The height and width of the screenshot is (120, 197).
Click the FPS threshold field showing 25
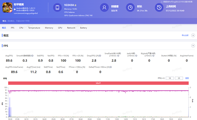[179, 78]
